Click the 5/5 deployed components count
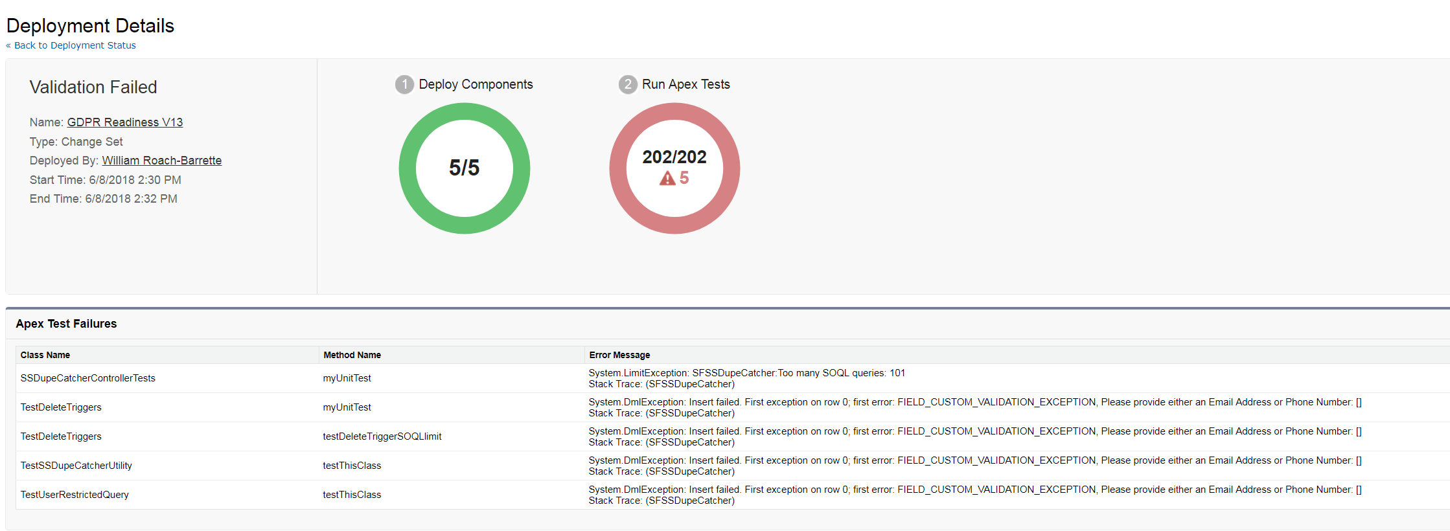The height and width of the screenshot is (531, 1450). click(x=465, y=168)
